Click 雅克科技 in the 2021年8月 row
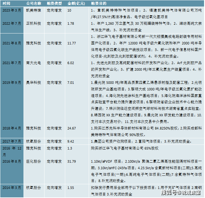Image resolution: width=205 pixels, height=198 pixels. tap(34, 43)
